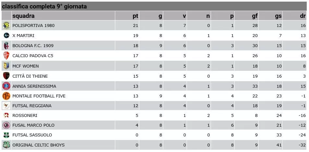This screenshot has width=309, height=152.
Task: Click the X Martiri team logo
Action: 6,35
